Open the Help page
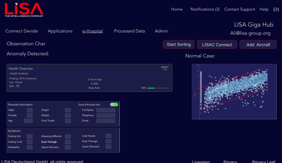The image size is (282, 163). pos(264,9)
